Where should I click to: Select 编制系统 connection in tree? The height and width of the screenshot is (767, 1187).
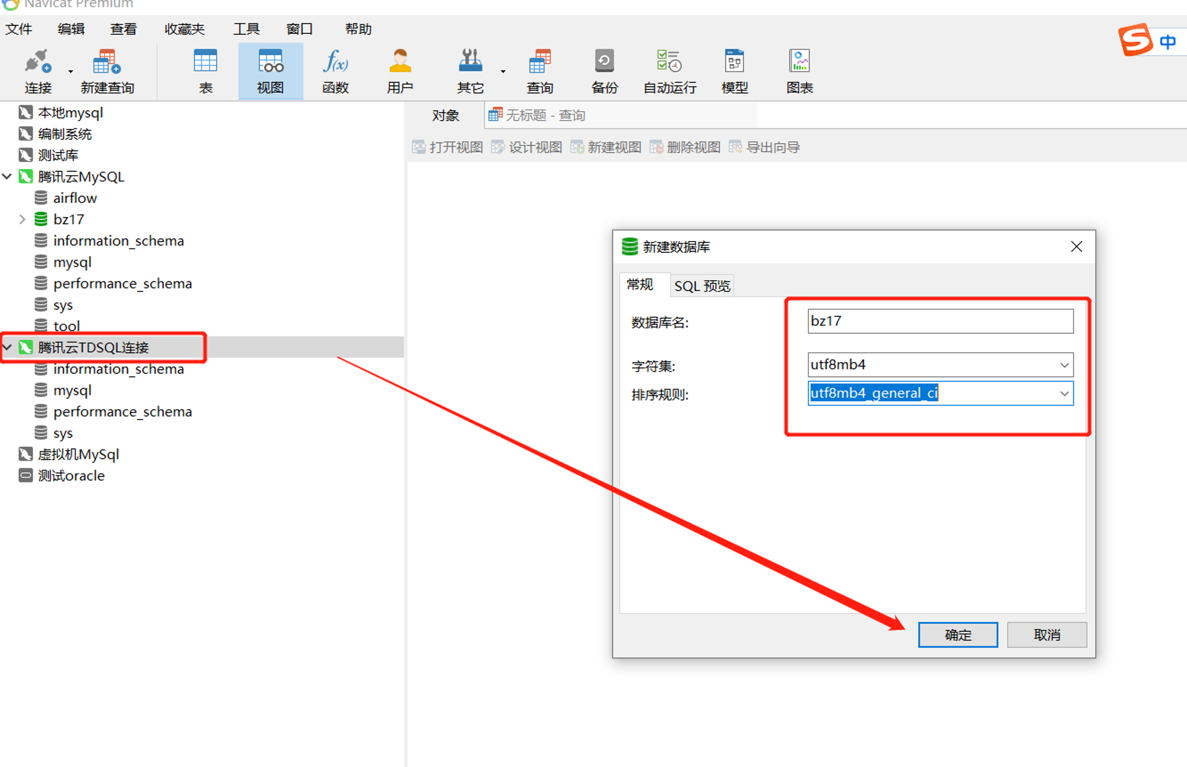coord(65,134)
